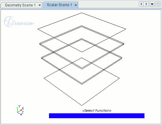
Task: Grab the dotted handle on Scalar Scene tab
Action: [x=43, y=5]
